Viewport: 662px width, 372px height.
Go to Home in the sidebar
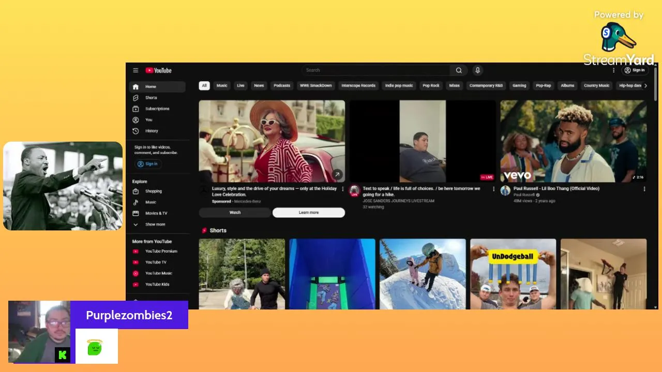pos(157,87)
